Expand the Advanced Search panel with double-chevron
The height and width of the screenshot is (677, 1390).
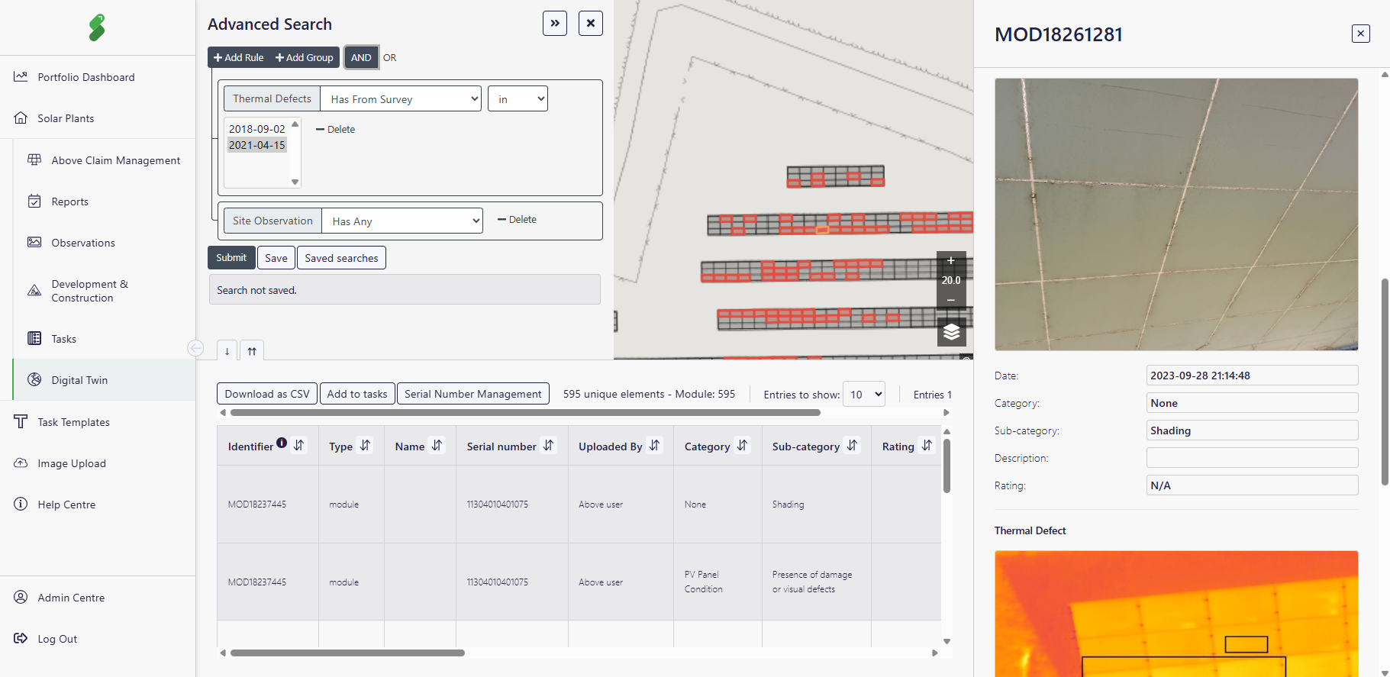(x=555, y=24)
